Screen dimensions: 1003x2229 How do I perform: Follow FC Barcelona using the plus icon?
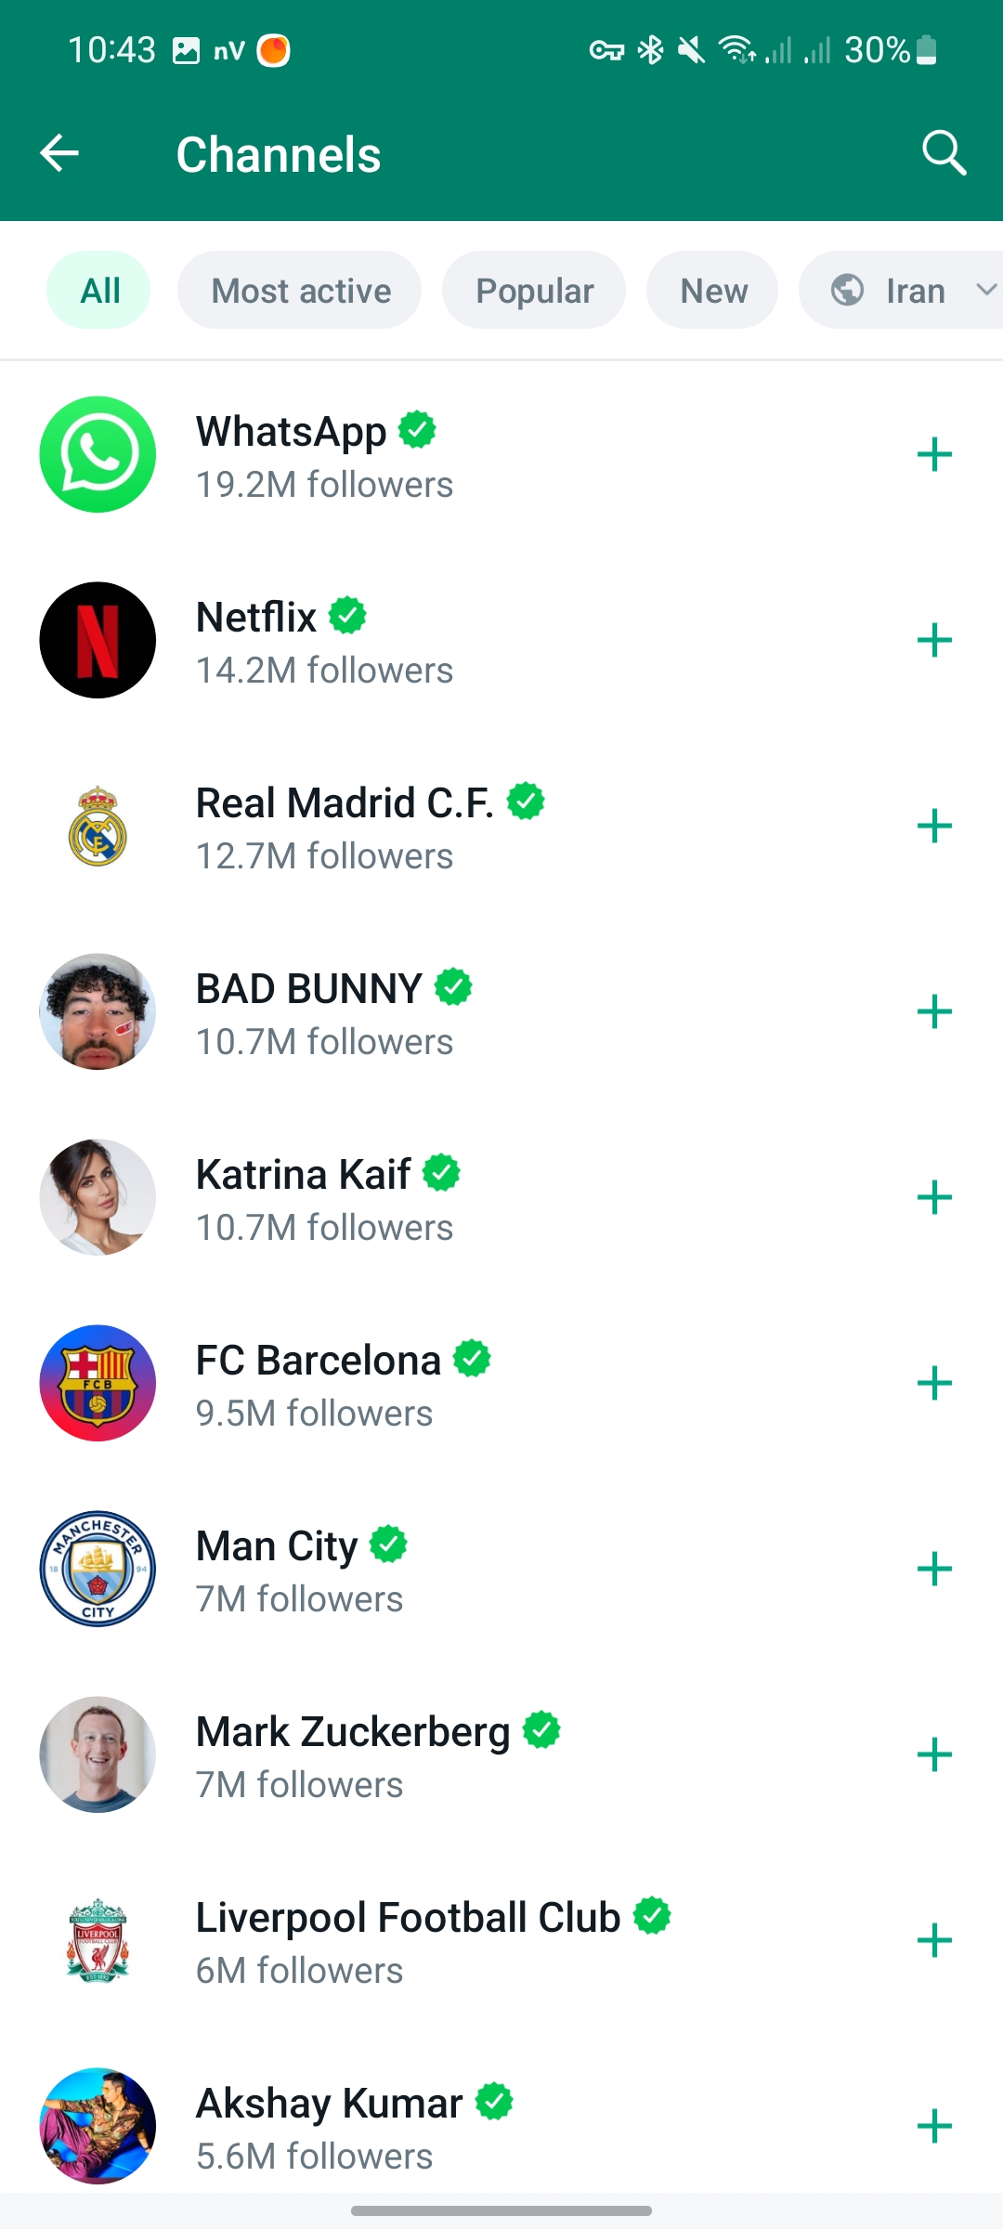(934, 1383)
